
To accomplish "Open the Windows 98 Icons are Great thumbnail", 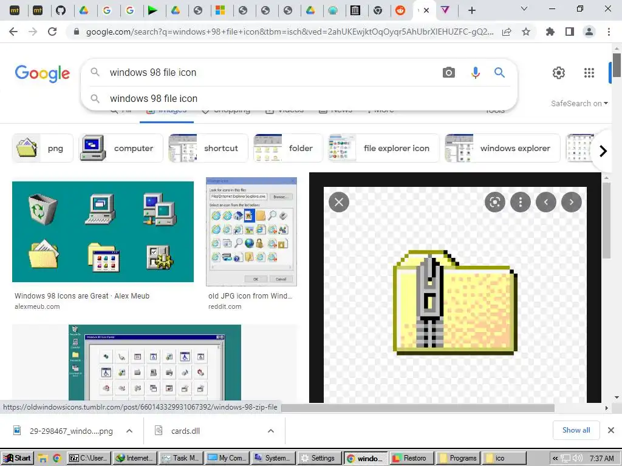I will pos(103,232).
